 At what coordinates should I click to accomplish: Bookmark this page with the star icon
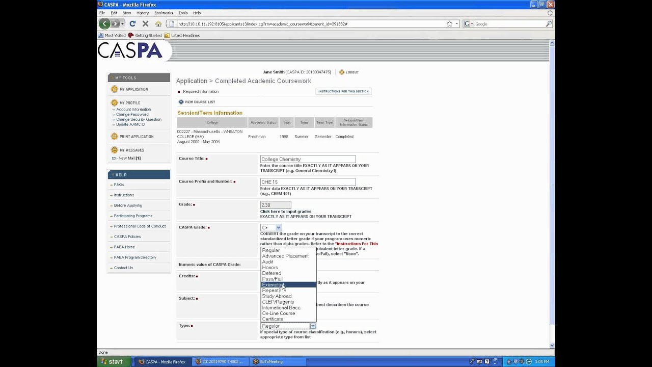[x=449, y=23]
